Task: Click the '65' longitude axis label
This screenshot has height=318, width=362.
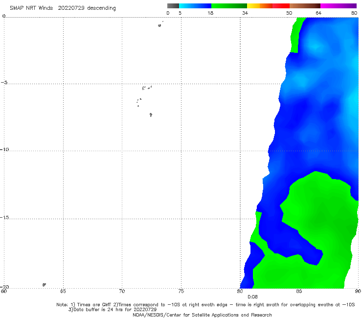Action: pyautogui.click(x=63, y=291)
